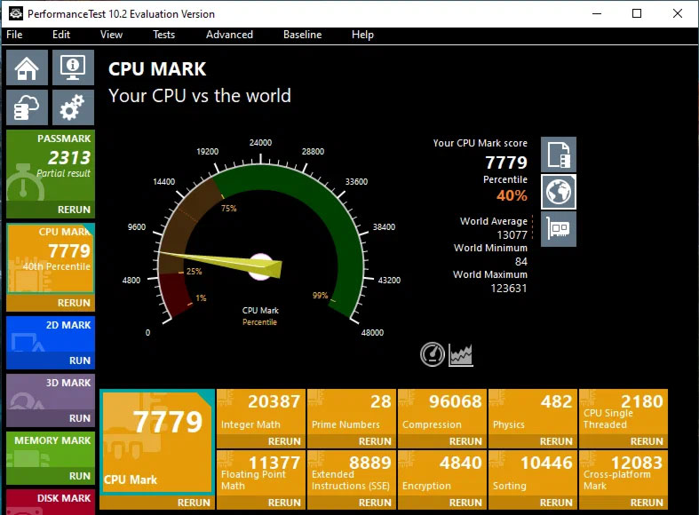
Task: Click the 40% percentile value
Action: pos(512,195)
